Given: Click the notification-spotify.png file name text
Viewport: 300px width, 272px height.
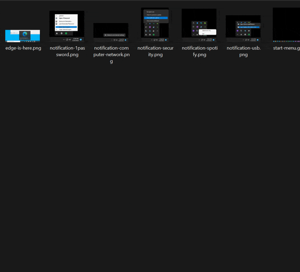Looking at the screenshot, I should [x=199, y=51].
